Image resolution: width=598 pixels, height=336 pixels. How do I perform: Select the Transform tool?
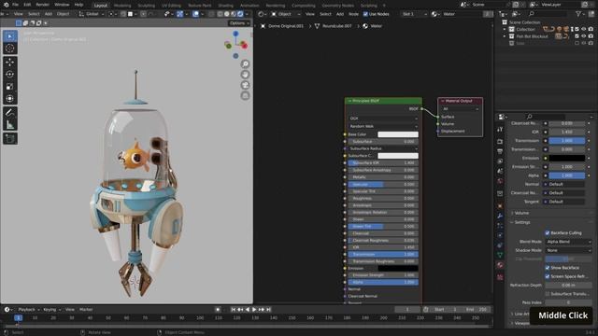[10, 99]
